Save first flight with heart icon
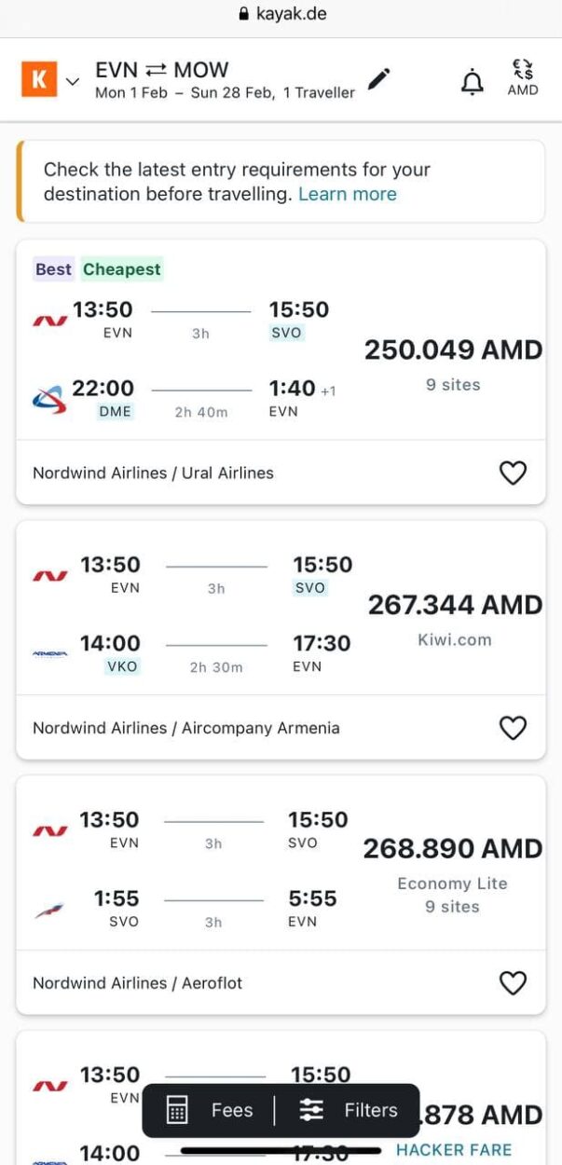This screenshot has height=1165, width=562. pyautogui.click(x=513, y=473)
